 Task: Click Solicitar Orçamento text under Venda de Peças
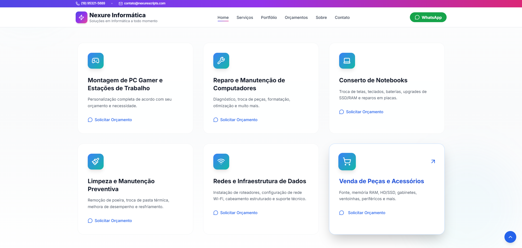(367, 213)
